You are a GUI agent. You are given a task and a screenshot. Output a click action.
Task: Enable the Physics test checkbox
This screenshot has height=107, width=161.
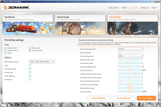[x=30, y=48]
